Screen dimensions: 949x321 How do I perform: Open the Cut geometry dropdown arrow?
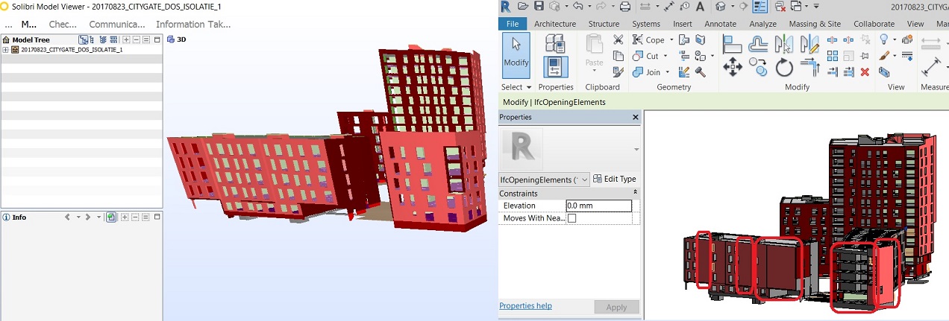(665, 57)
